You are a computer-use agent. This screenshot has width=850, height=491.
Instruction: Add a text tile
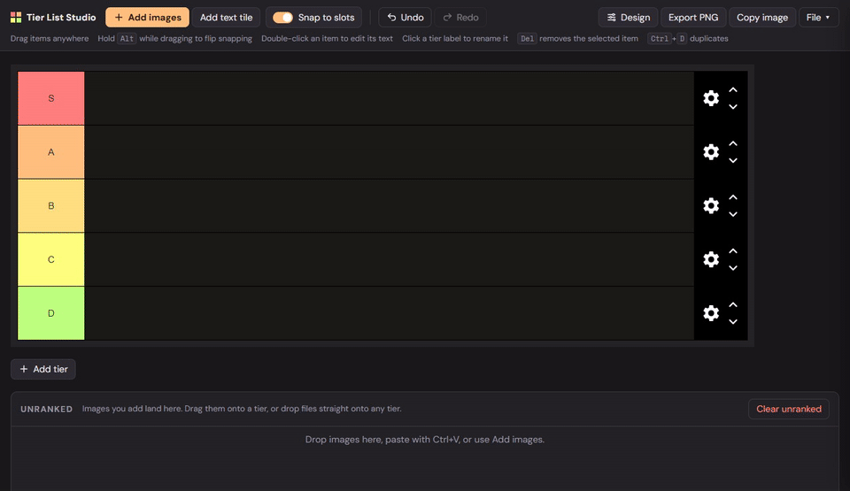pyautogui.click(x=226, y=18)
